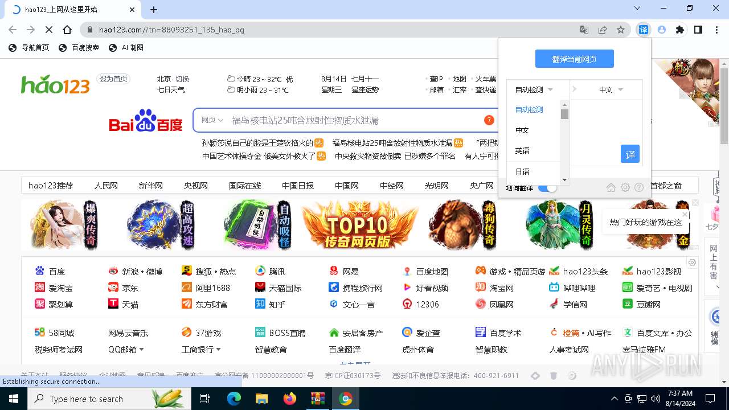Select 日语 in language list
Screen dimensions: 729x410
[522, 171]
